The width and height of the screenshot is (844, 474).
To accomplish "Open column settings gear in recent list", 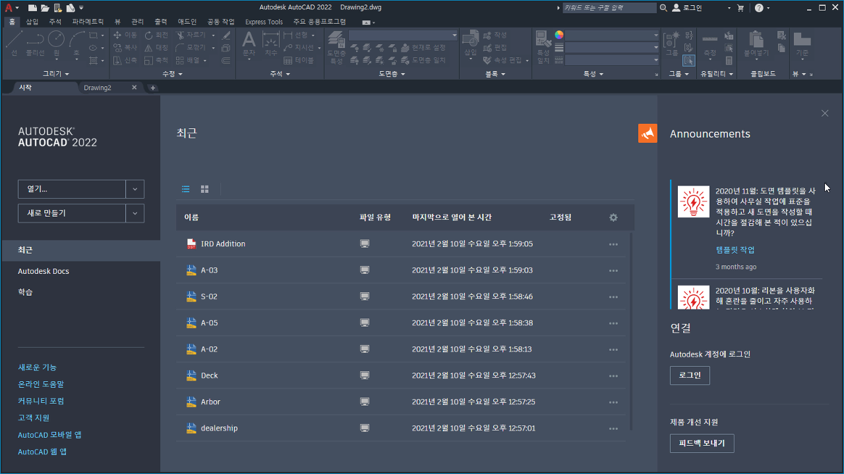I will coord(613,217).
